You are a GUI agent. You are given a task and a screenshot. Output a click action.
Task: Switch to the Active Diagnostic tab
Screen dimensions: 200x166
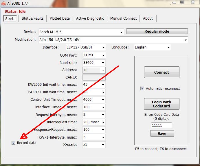[90, 18]
